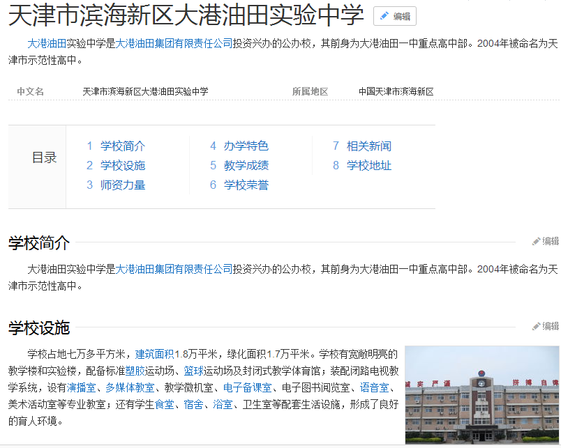
Task: Jump to 学校荣誉 in table of contents
Action: [x=246, y=185]
